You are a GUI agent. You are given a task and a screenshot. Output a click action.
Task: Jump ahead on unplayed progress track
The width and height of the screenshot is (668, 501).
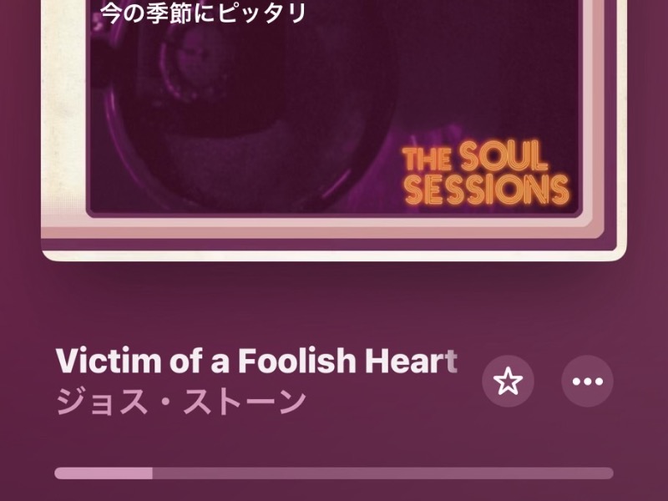coord(383,473)
